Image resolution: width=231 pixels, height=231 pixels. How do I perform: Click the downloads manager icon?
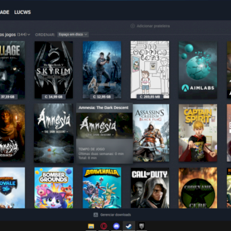pos(96,215)
